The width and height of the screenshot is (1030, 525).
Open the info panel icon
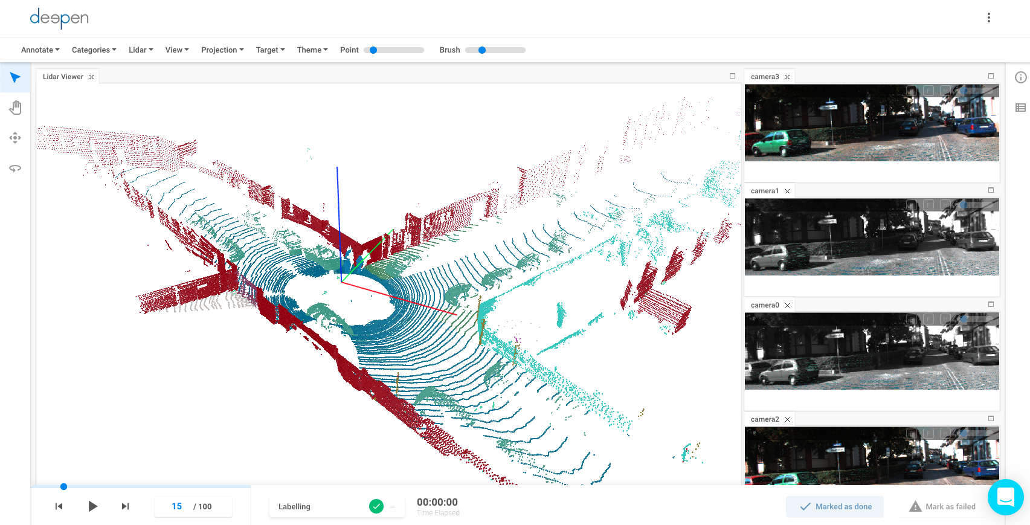point(1020,77)
